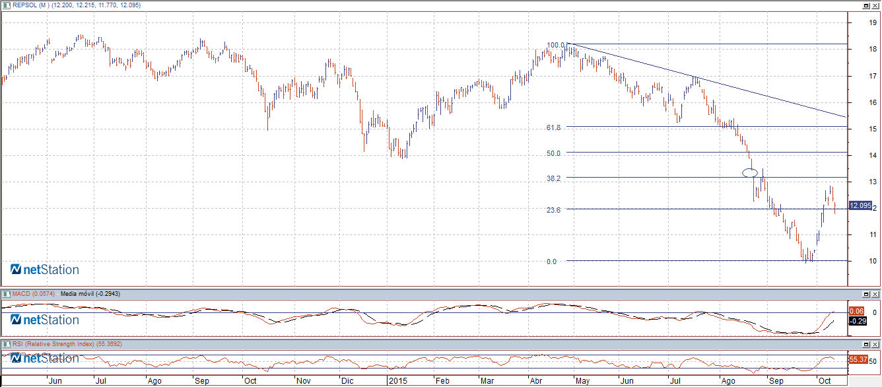Maximize the RSI indicator panel
This screenshot has height=387, width=882.
click(865, 344)
